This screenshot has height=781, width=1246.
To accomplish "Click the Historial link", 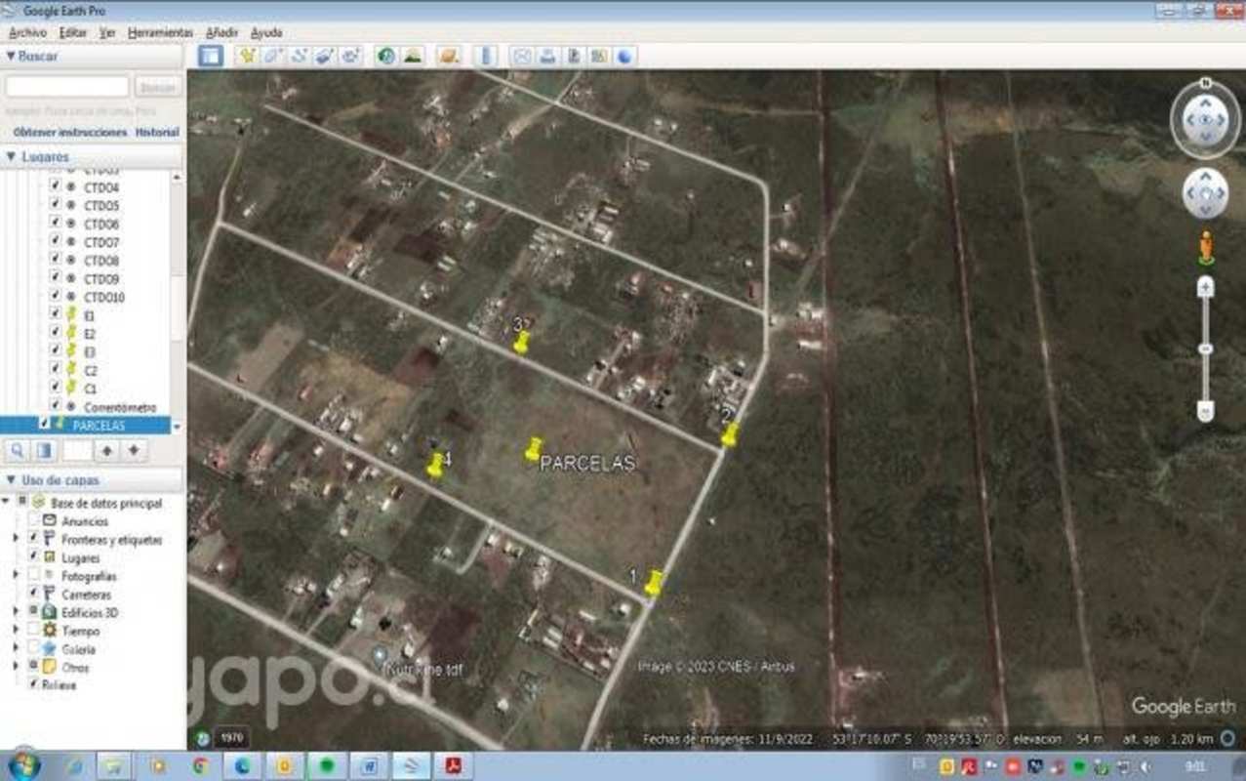I will tap(157, 132).
